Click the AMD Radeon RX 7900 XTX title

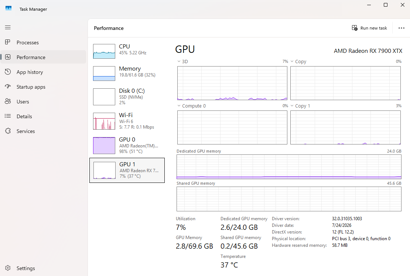coord(368,51)
